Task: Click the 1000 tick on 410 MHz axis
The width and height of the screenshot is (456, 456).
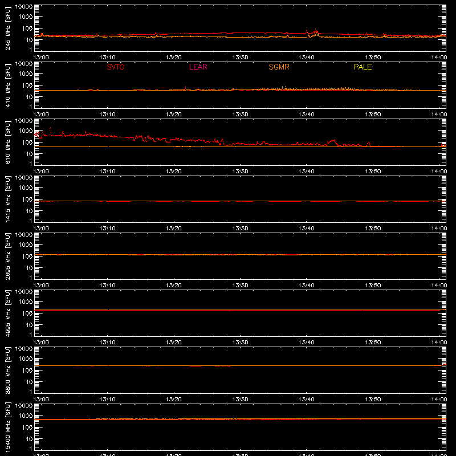Action: tap(26, 74)
